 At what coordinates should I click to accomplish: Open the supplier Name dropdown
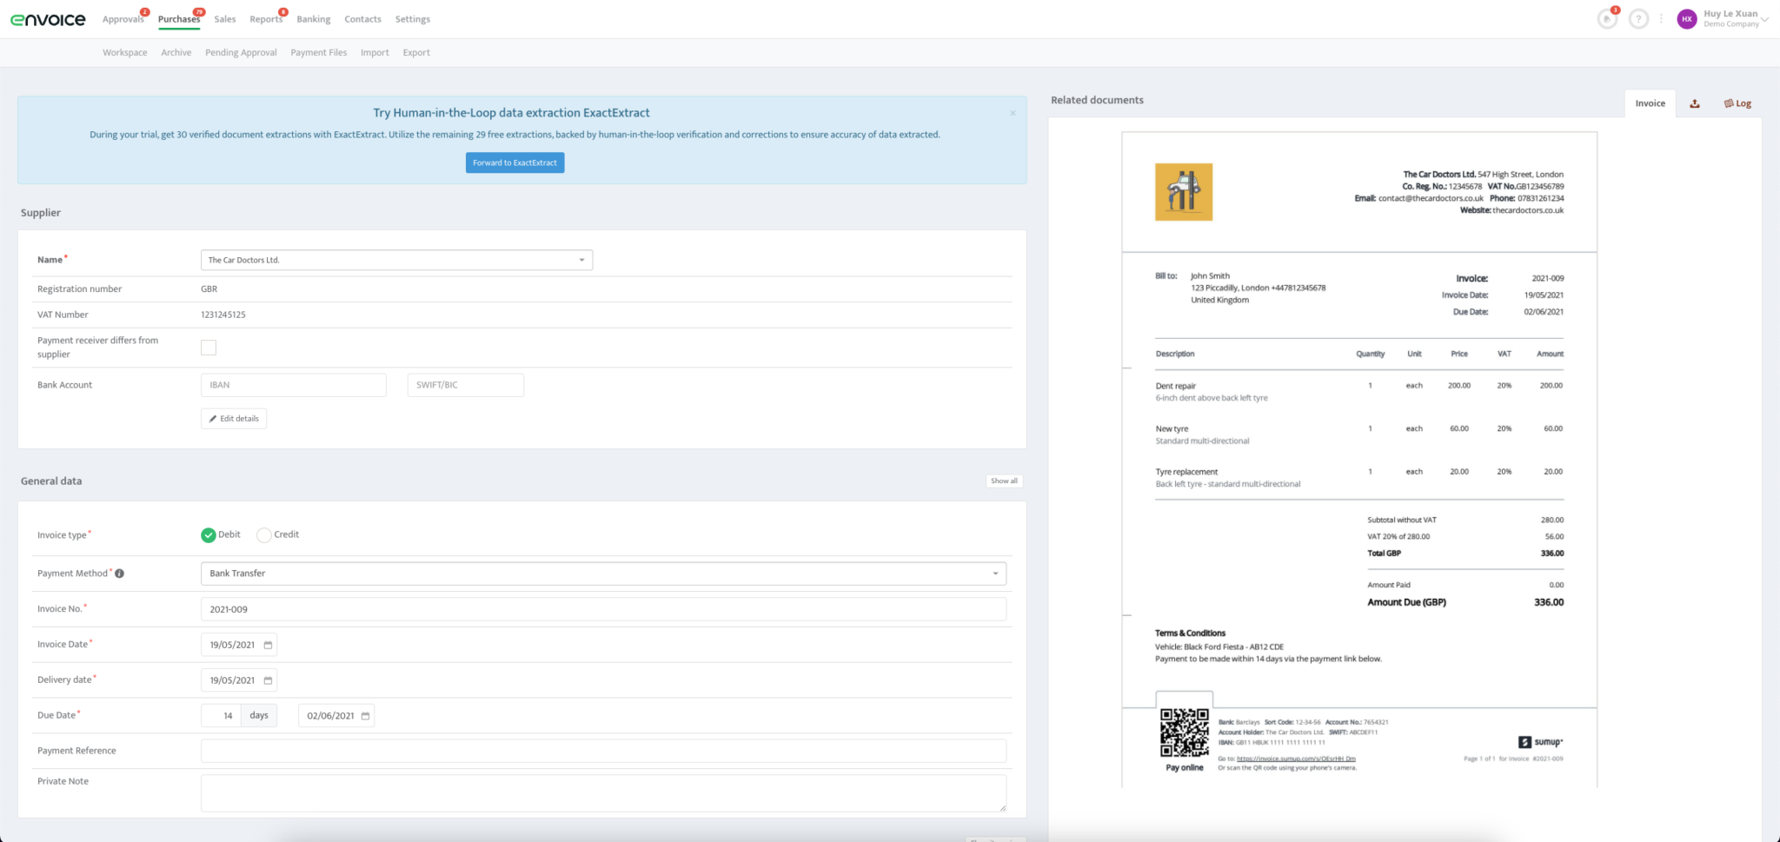[x=581, y=259]
